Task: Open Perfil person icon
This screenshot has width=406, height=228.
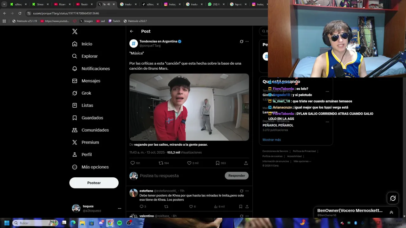Action: point(75,155)
